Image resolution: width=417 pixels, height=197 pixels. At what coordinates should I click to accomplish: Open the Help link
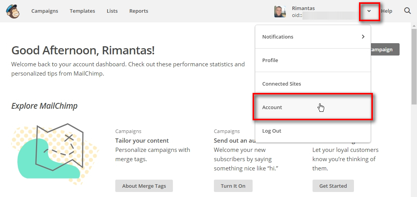[x=386, y=11]
